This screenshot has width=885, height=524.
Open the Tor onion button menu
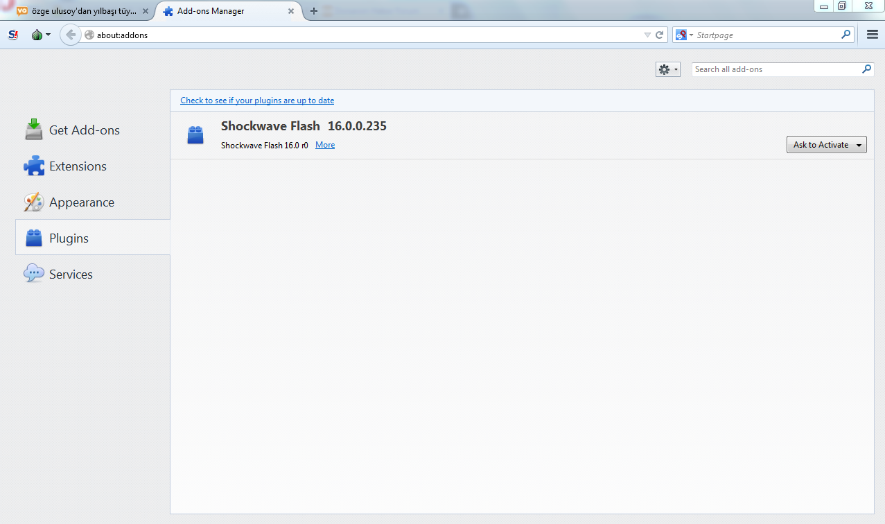pyautogui.click(x=41, y=35)
